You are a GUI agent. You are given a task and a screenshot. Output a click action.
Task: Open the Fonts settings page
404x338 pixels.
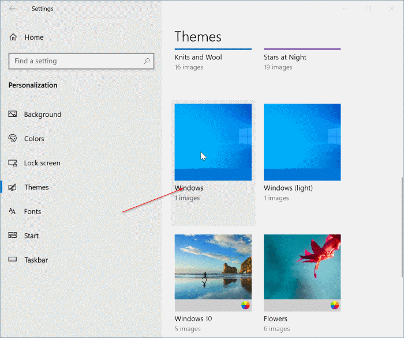32,211
